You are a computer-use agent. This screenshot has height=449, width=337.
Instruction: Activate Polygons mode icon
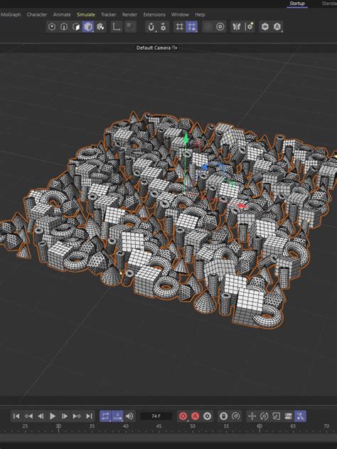click(x=76, y=27)
